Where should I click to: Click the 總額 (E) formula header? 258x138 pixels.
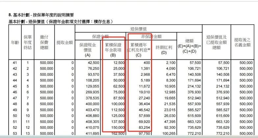point(190,46)
